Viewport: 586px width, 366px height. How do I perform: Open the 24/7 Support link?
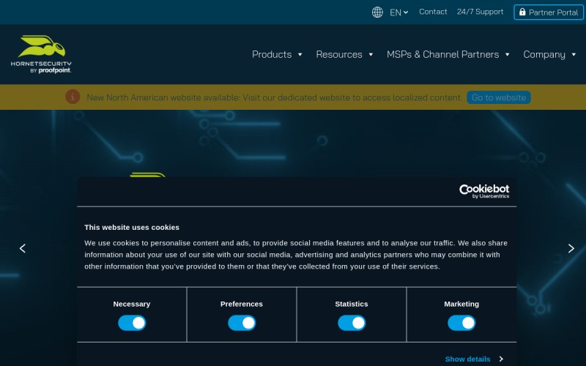pyautogui.click(x=480, y=12)
